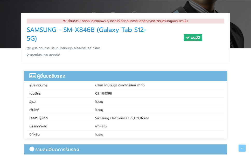The image size is (251, 157).
Task: Click ไม่ระบุ value in the อีเมล row
Action: click(x=99, y=102)
